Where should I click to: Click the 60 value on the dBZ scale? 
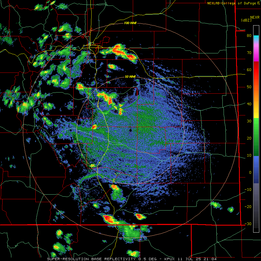[x=249, y=70]
